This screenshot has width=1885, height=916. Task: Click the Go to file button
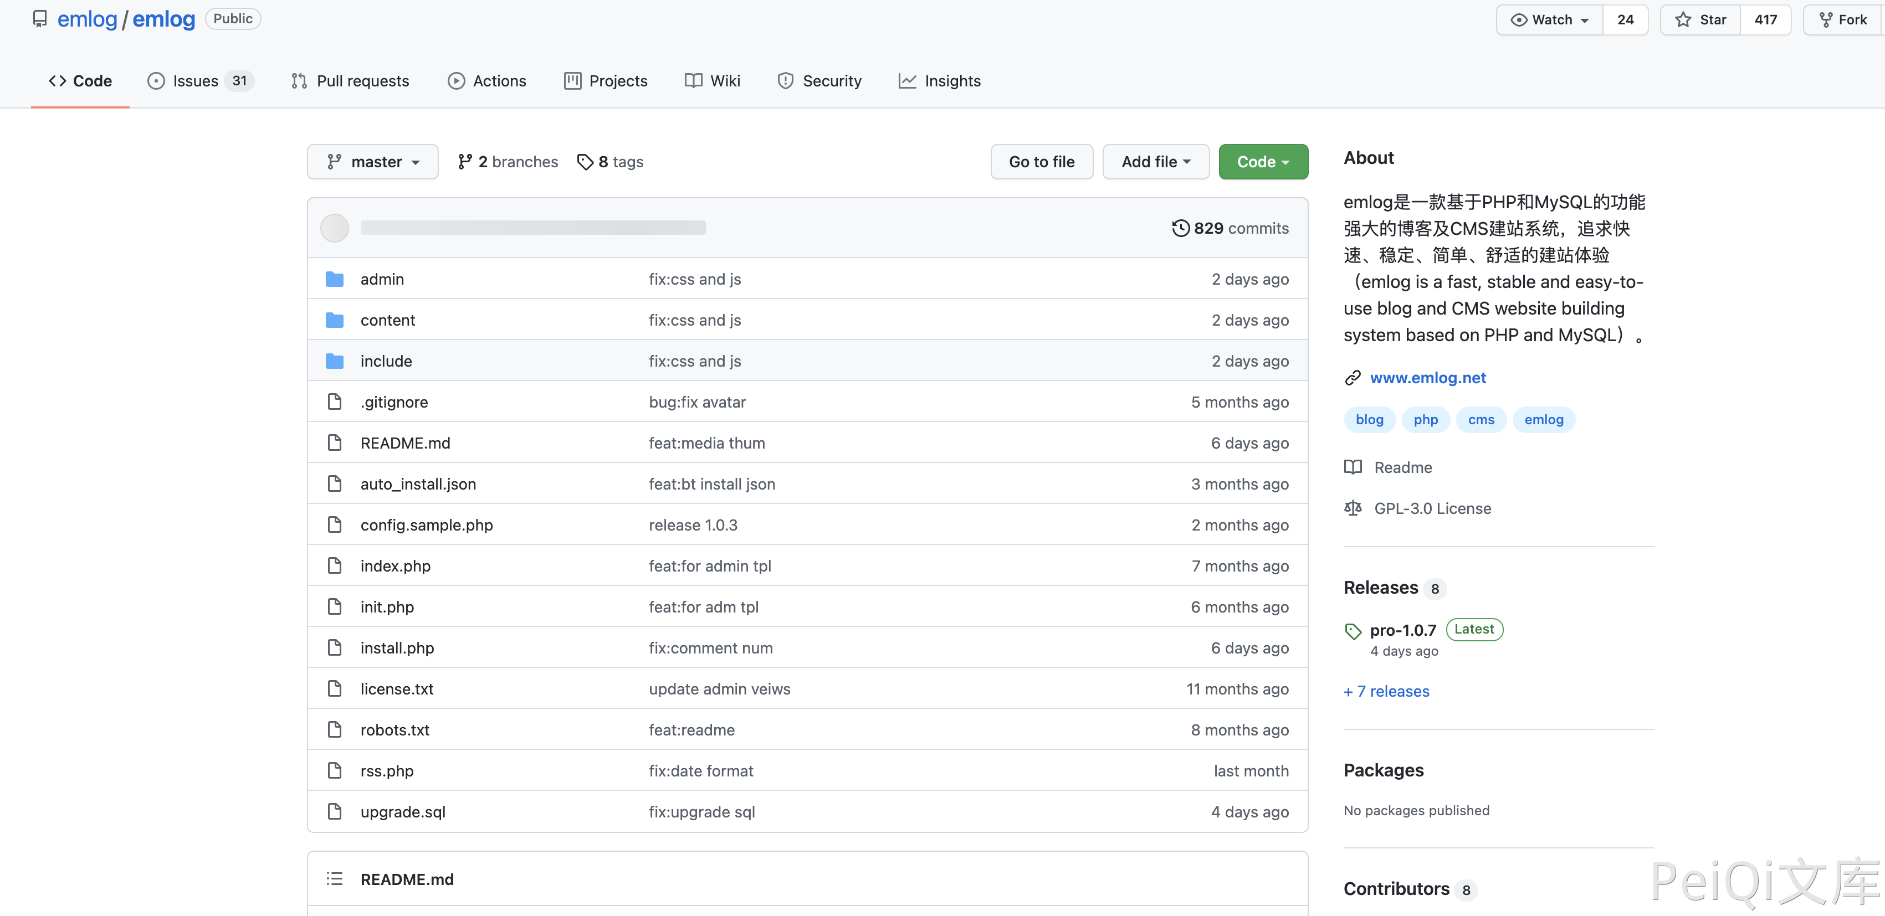pos(1041,162)
